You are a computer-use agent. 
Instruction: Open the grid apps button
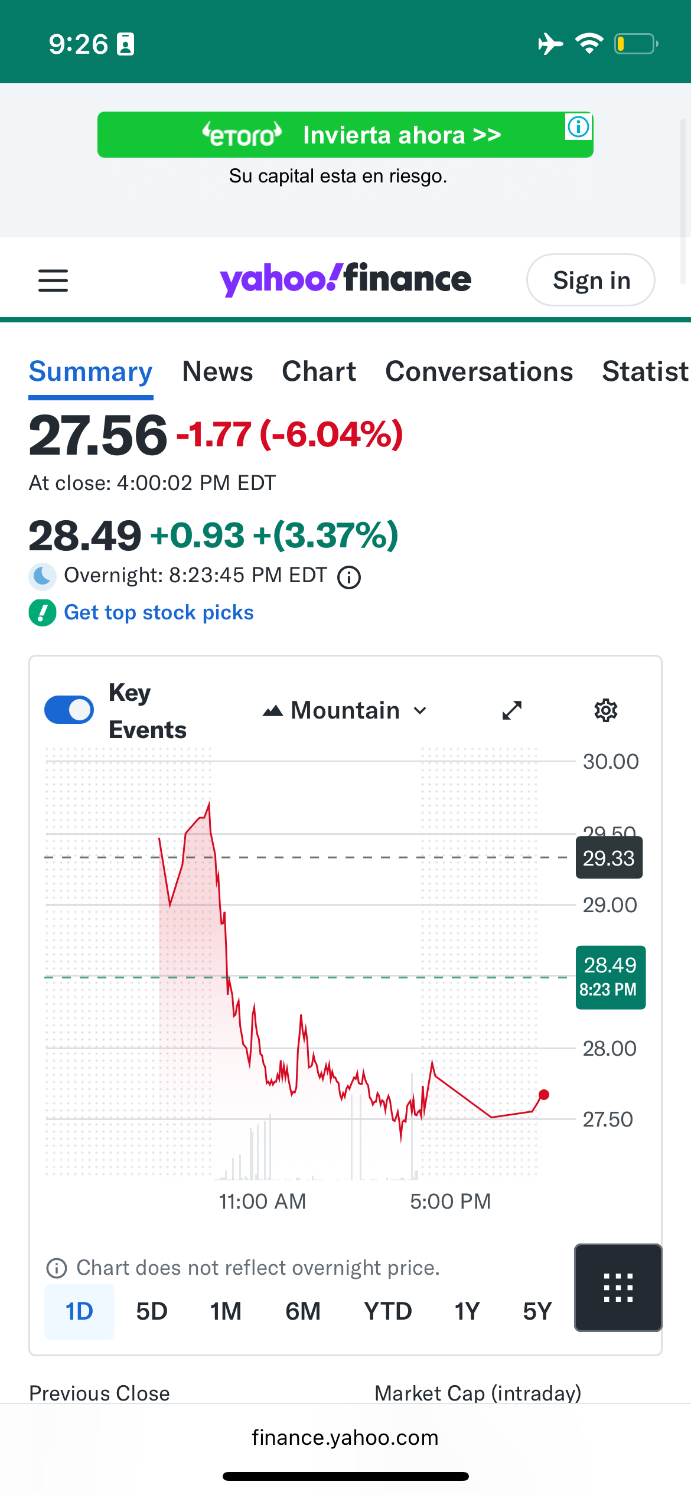click(x=618, y=1288)
